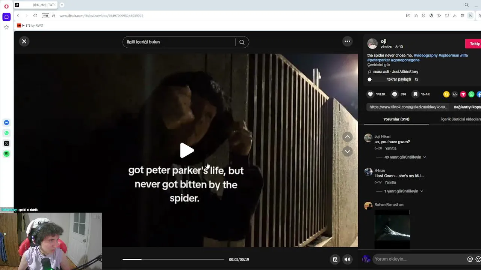Image resolution: width=481 pixels, height=270 pixels.
Task: Toggle the VPN badge in address bar
Action: pyautogui.click(x=45, y=16)
